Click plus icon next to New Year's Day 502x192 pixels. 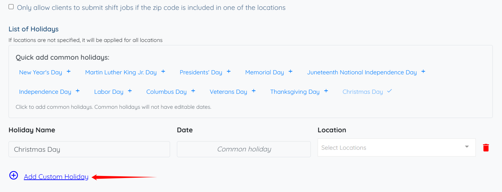point(69,72)
